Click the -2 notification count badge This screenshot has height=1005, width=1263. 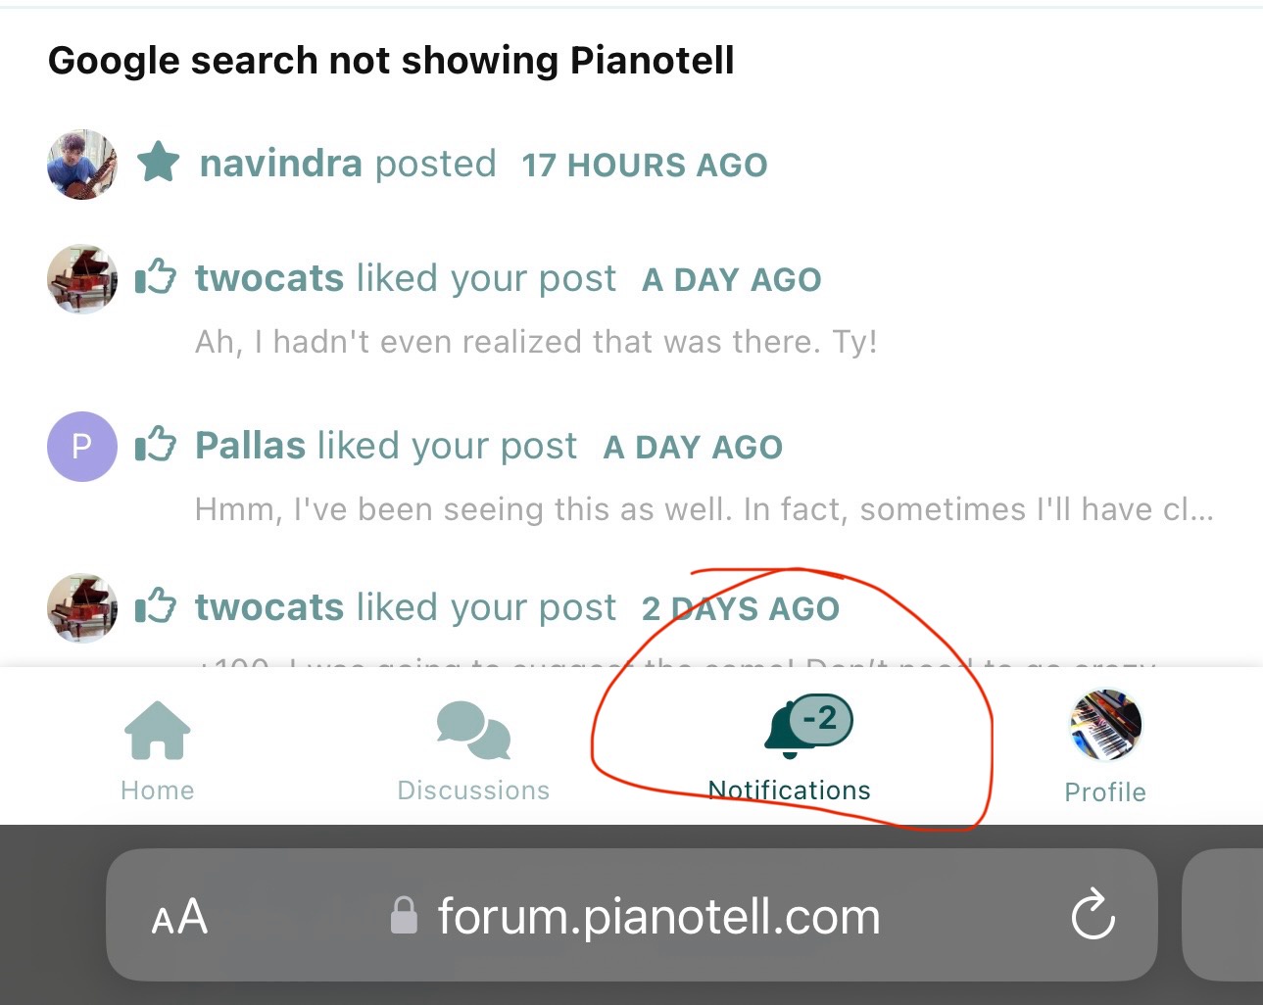[x=821, y=719]
